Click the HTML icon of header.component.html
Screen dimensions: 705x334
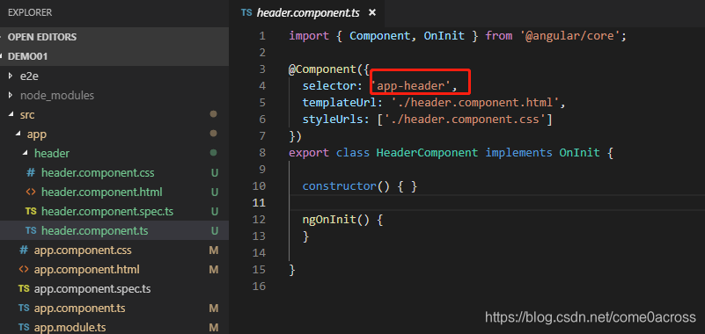click(x=31, y=192)
